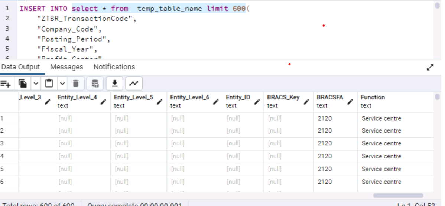Click line number 4 in editor gutter
The height and width of the screenshot is (206, 445).
pyautogui.click(x=7, y=39)
